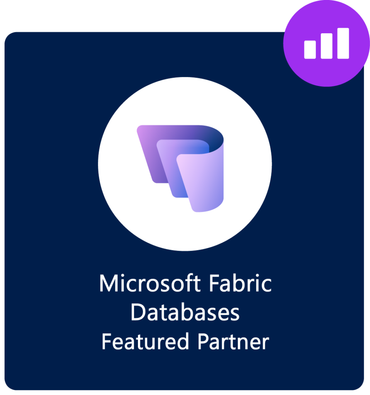Click the word "Microsoft"

click(x=150, y=283)
